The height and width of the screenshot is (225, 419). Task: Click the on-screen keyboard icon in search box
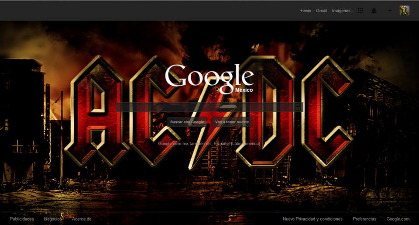pyautogui.click(x=299, y=107)
